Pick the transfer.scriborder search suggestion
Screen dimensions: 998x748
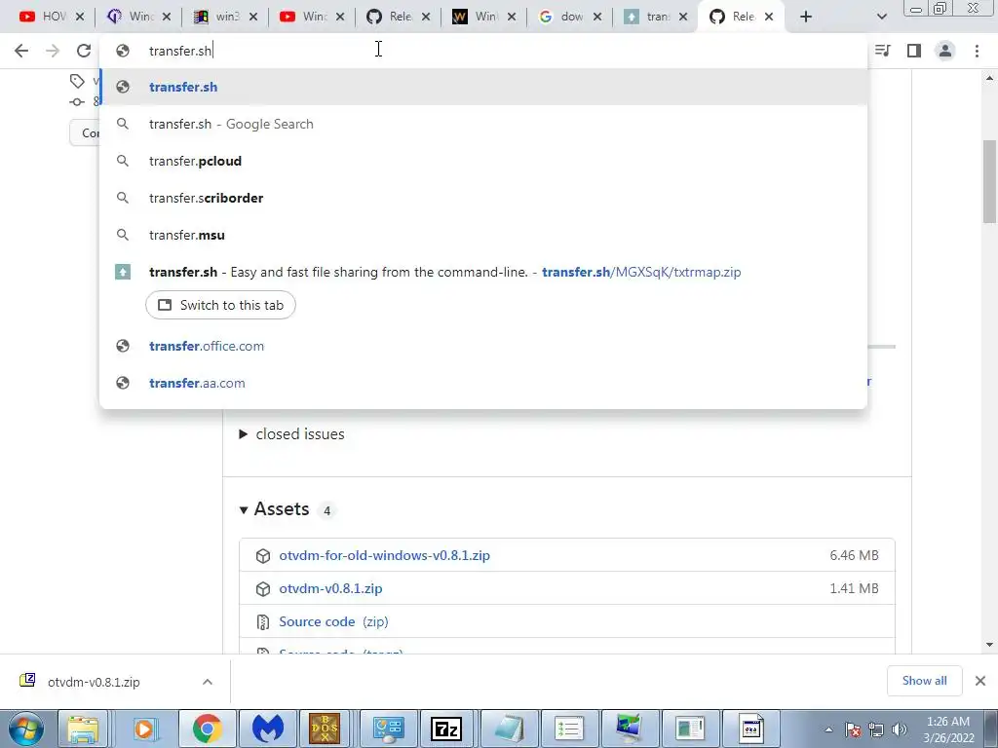[x=483, y=198]
